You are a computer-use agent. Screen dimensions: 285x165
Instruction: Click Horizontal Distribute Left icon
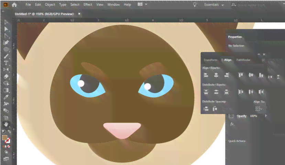pyautogui.click(x=241, y=92)
